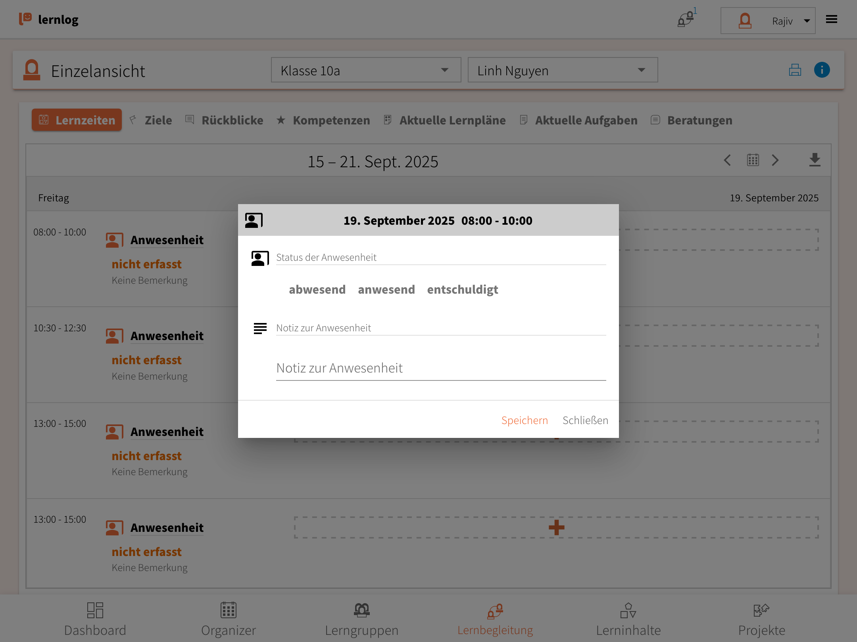The height and width of the screenshot is (642, 857).
Task: Click Schließen to close dialog
Action: tap(585, 420)
